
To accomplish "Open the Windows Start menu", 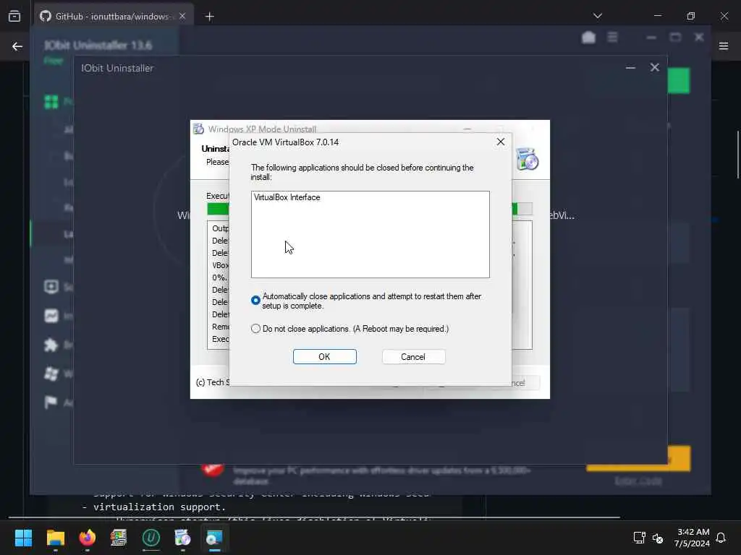I will coord(23,538).
